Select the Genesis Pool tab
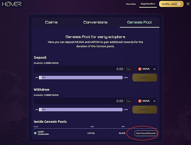The height and width of the screenshot is (145, 191). tap(139, 22)
